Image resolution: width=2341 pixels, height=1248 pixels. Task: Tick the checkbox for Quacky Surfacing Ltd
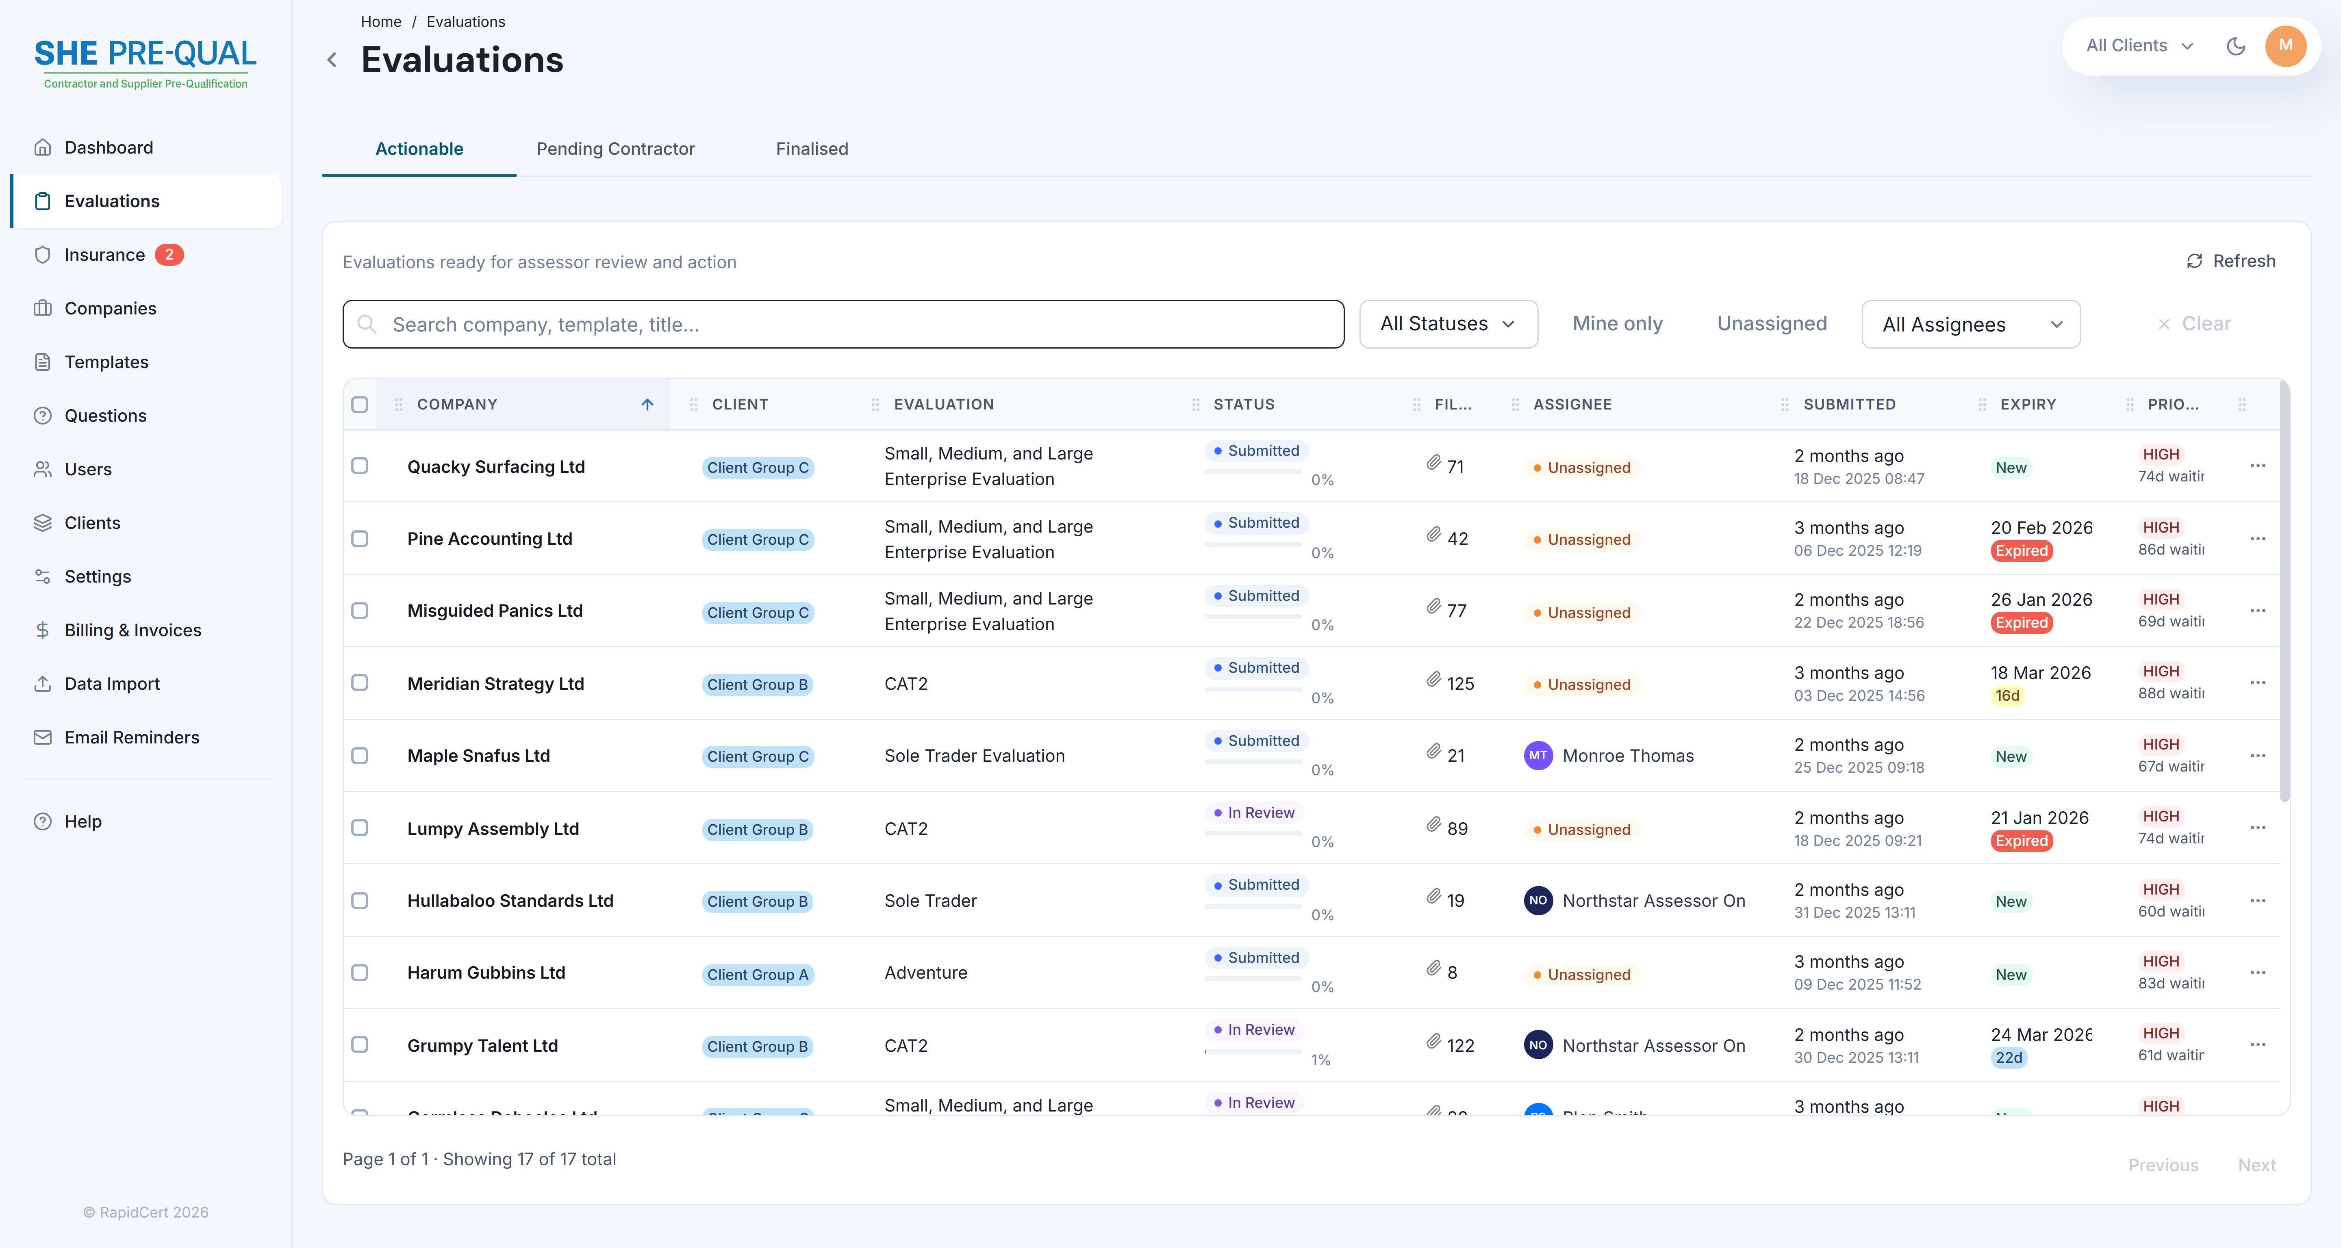click(x=360, y=466)
